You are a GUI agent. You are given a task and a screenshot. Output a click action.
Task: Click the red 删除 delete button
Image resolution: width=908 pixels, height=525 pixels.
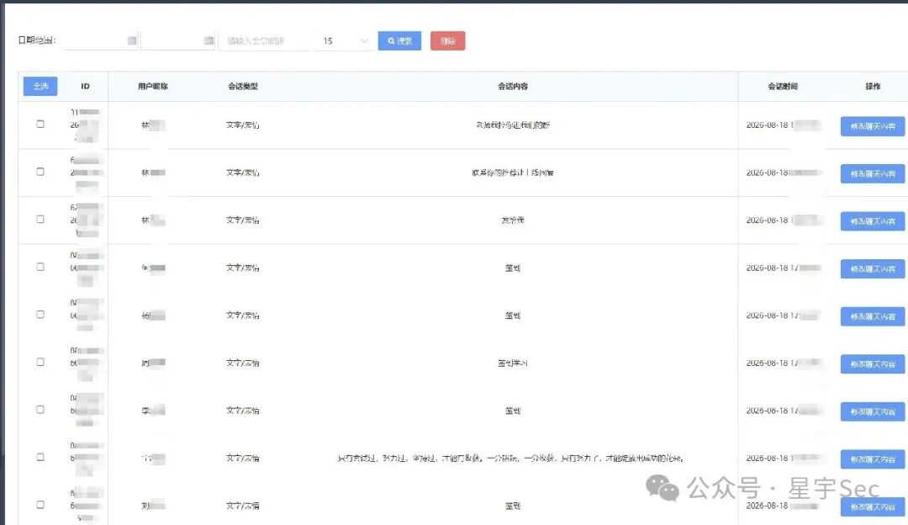click(x=447, y=40)
